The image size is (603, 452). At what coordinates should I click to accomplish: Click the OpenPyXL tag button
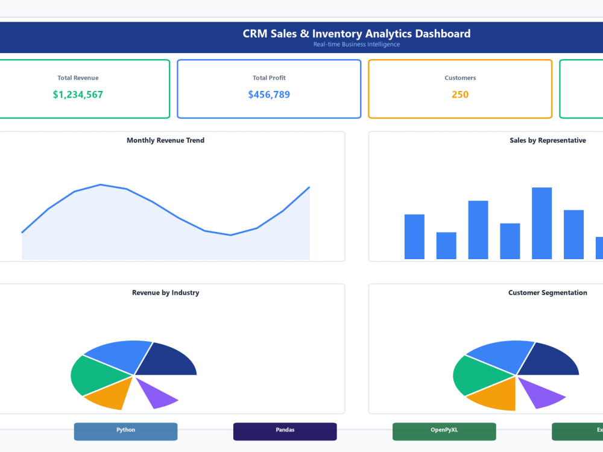[444, 432]
